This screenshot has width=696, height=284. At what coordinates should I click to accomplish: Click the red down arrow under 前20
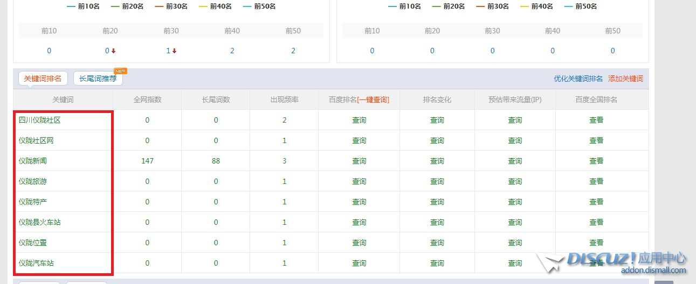click(x=114, y=51)
